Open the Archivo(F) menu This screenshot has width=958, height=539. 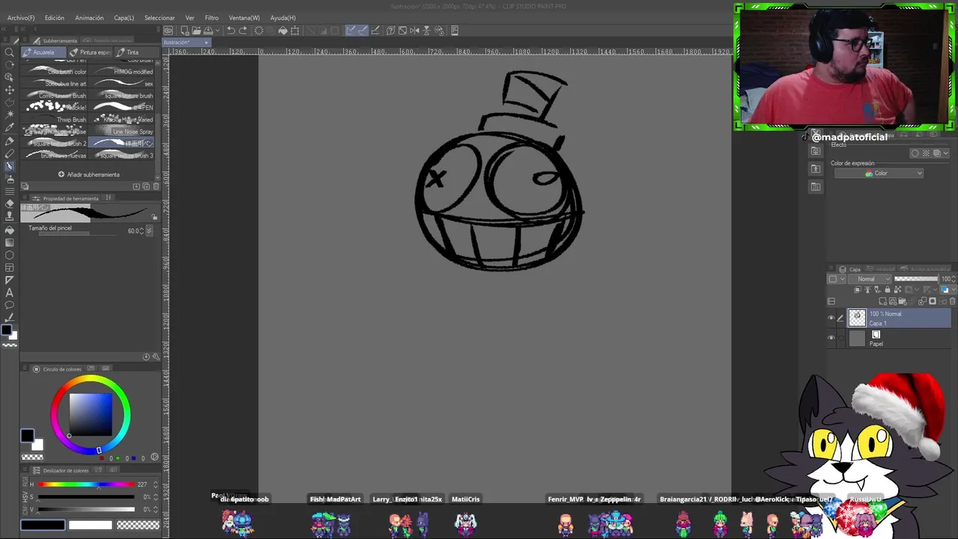tap(21, 18)
